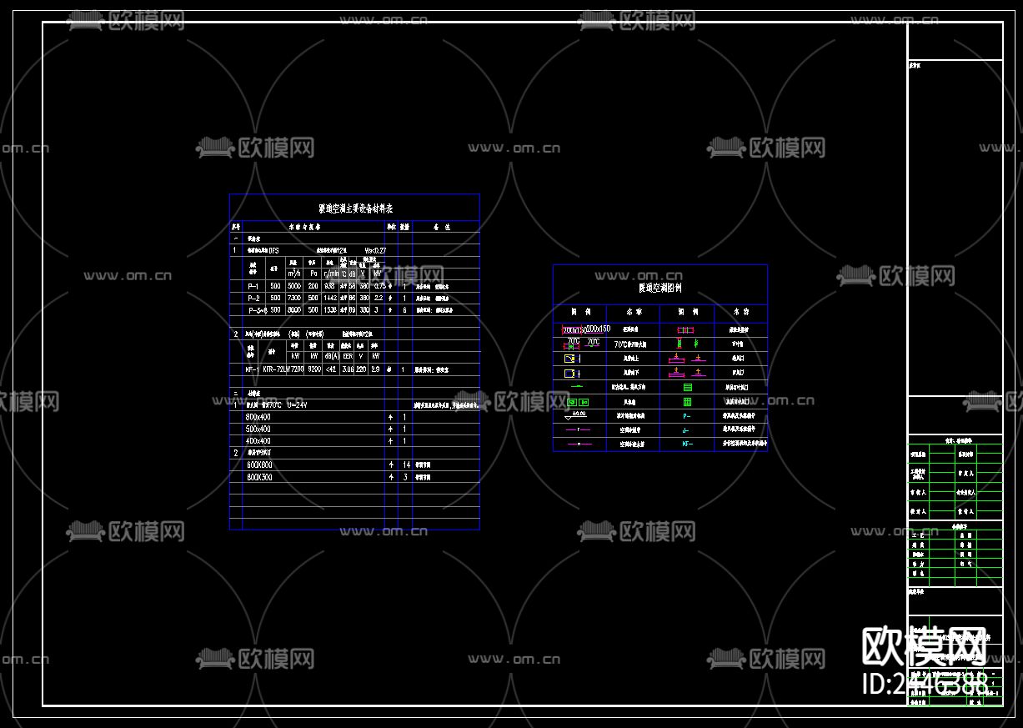Click the noise value <42
This screenshot has height=728, width=1023.
coord(331,369)
